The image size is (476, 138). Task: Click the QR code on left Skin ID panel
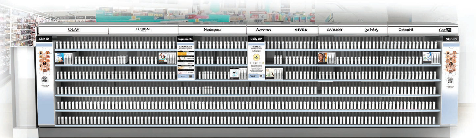44,79
